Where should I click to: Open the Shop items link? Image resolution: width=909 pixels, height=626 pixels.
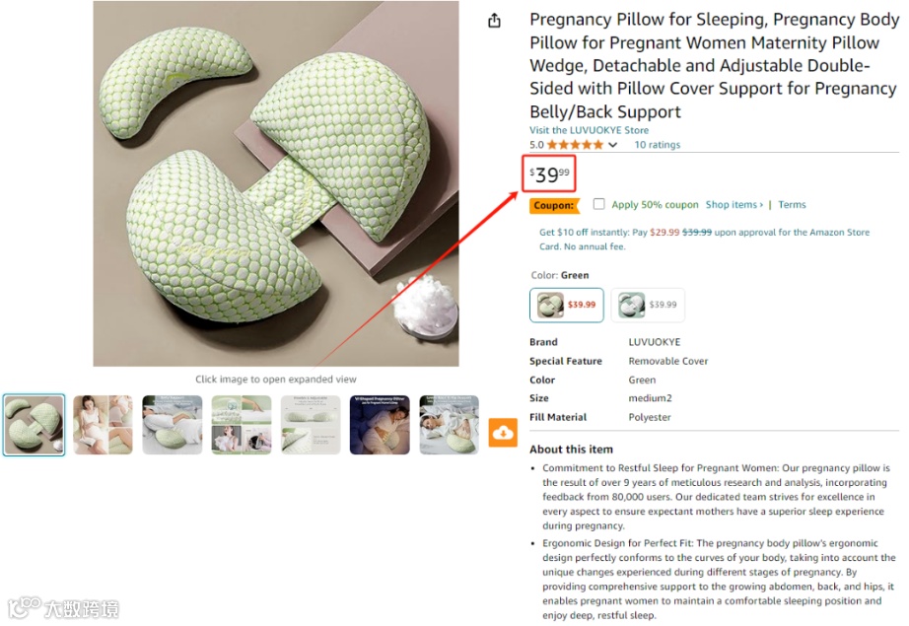[x=734, y=205]
